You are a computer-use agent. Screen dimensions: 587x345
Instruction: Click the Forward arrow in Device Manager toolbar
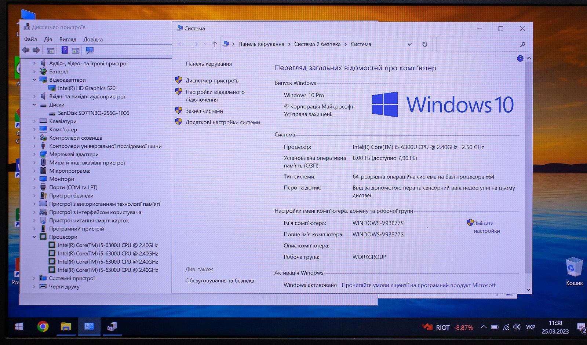(36, 50)
